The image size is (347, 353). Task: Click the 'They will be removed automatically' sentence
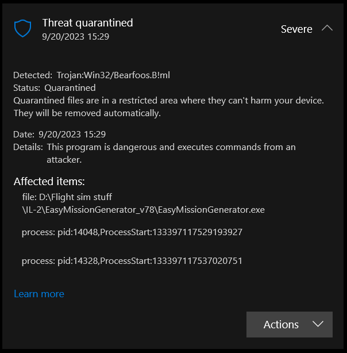(87, 113)
